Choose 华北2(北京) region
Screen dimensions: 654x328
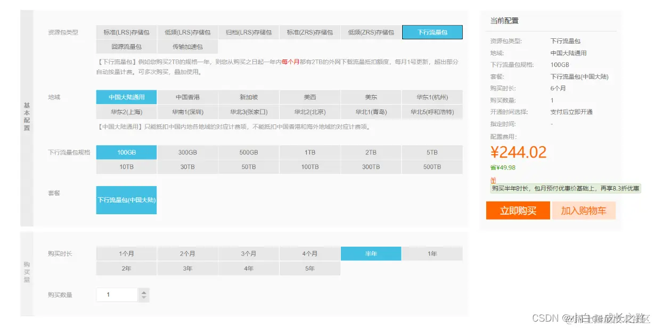310,112
